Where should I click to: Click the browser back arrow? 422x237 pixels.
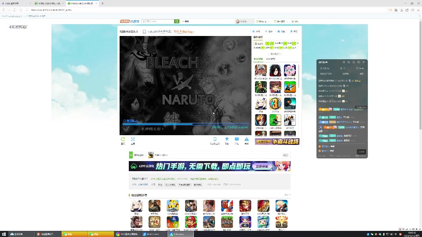(x=4, y=10)
